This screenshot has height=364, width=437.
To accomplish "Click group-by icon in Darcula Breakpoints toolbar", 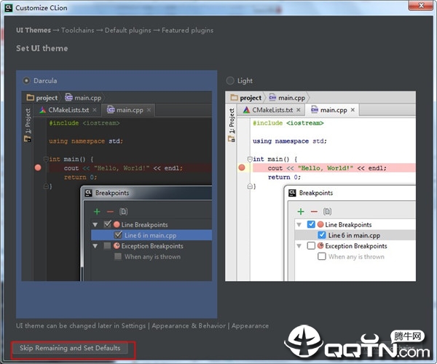I will [x=124, y=212].
